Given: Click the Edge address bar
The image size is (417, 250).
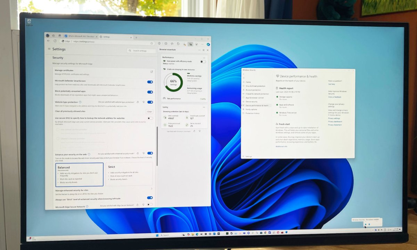Looking at the screenshot, I should [108, 42].
